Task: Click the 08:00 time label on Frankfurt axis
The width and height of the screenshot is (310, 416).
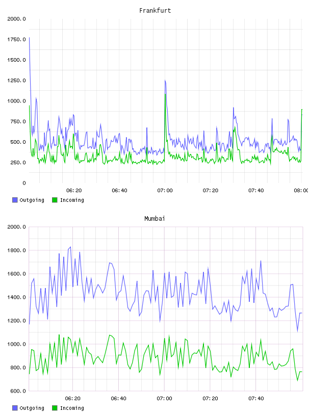Action: click(301, 191)
